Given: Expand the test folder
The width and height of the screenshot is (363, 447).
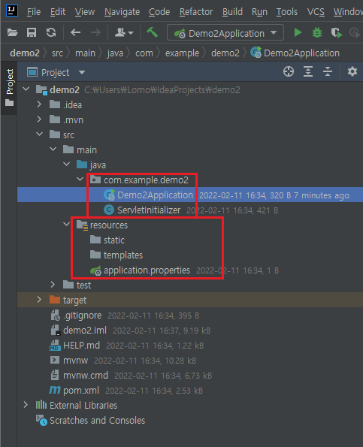Looking at the screenshot, I should click(53, 285).
